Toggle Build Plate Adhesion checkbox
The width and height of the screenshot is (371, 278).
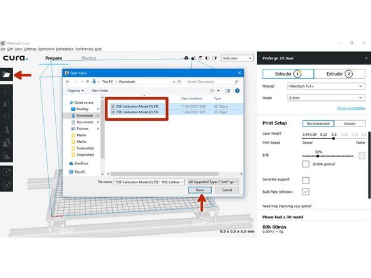coord(306,192)
